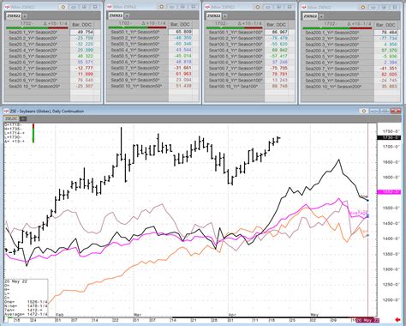Select Sea20.5_Yr* Season20* row
This screenshot has height=326, width=406.
(x=38, y=56)
